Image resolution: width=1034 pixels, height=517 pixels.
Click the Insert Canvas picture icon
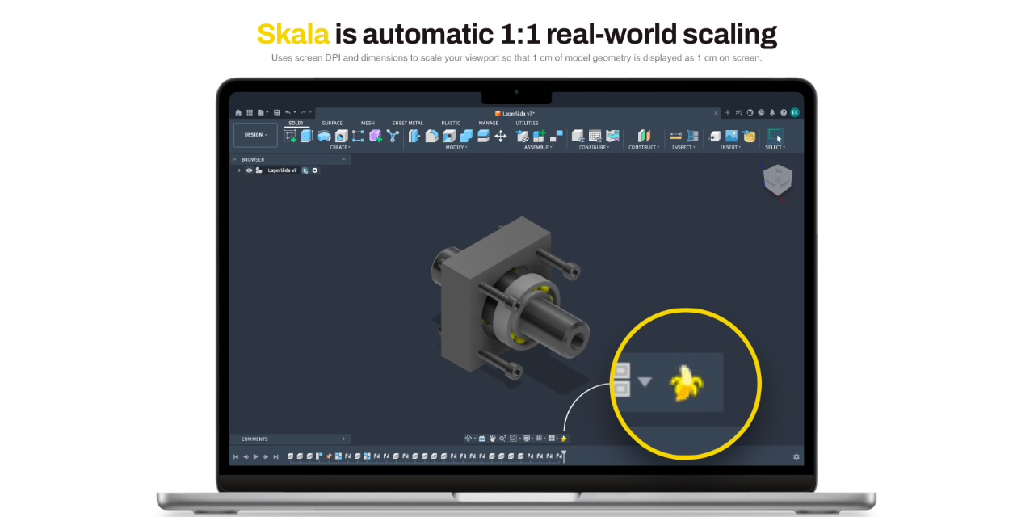[x=731, y=136]
